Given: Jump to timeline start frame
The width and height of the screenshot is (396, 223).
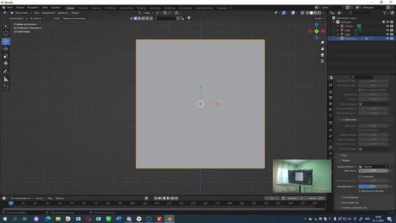Looking at the screenshot, I should coord(155,198).
